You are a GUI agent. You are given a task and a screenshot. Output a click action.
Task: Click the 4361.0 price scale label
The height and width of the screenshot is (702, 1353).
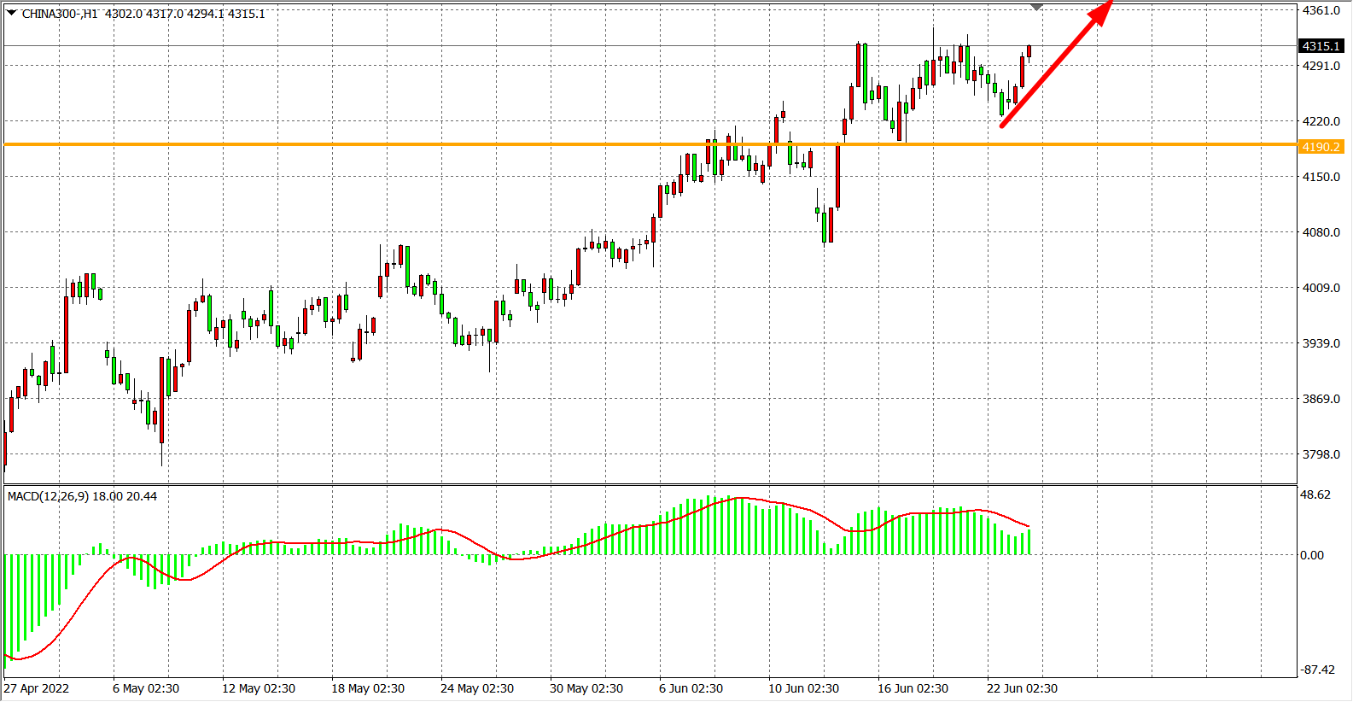(x=1321, y=11)
